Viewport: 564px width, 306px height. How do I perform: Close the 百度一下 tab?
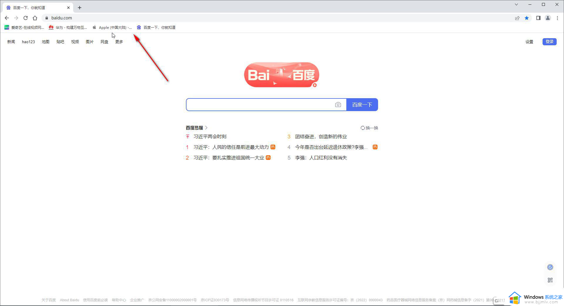tap(68, 8)
